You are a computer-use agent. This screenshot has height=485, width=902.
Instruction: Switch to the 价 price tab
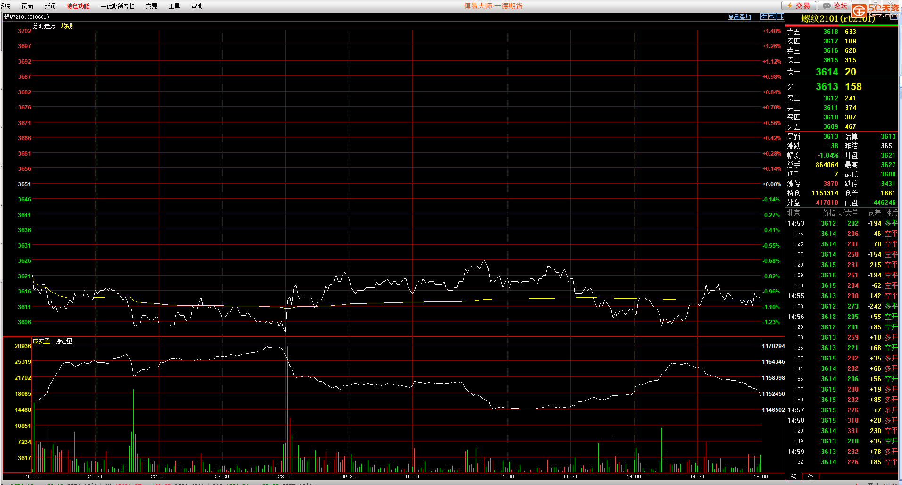810,477
